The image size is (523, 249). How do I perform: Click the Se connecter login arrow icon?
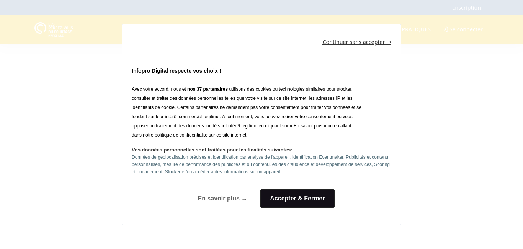coord(445,29)
